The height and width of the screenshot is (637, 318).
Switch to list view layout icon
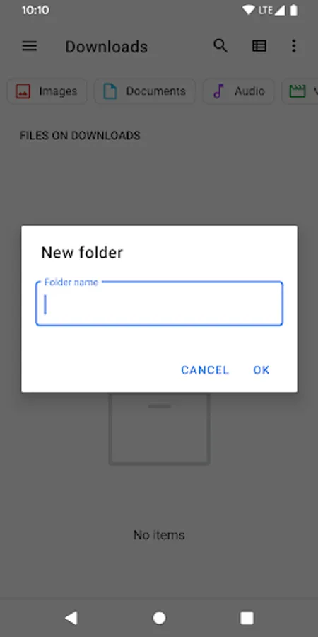[x=259, y=46]
